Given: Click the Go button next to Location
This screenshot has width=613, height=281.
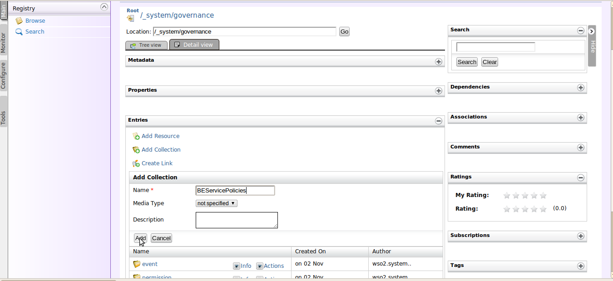Looking at the screenshot, I should pyautogui.click(x=344, y=31).
